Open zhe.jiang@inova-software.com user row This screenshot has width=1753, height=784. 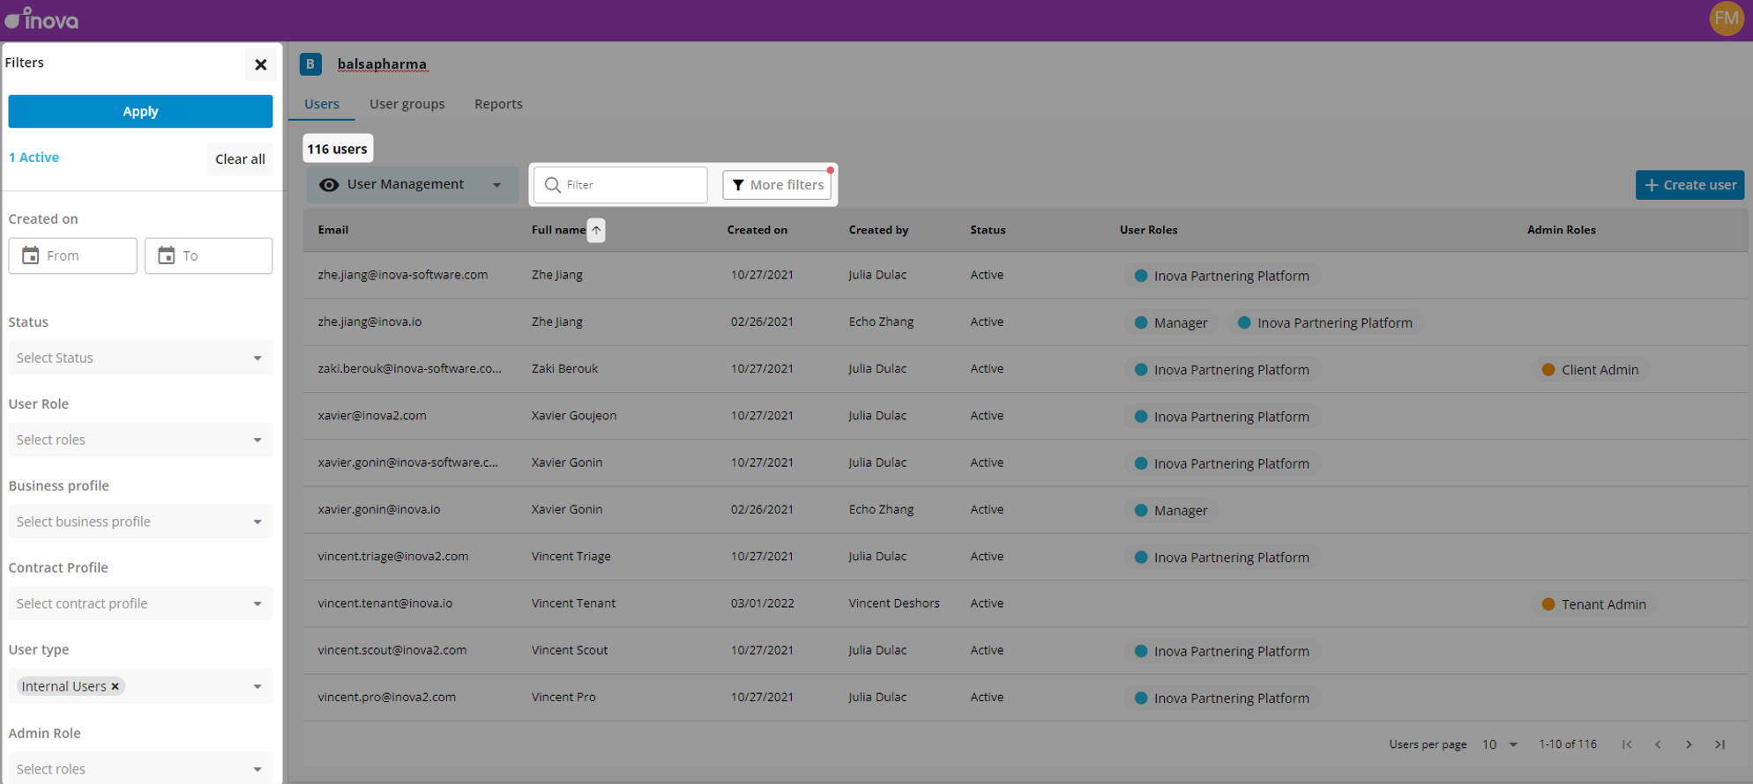(x=1025, y=275)
